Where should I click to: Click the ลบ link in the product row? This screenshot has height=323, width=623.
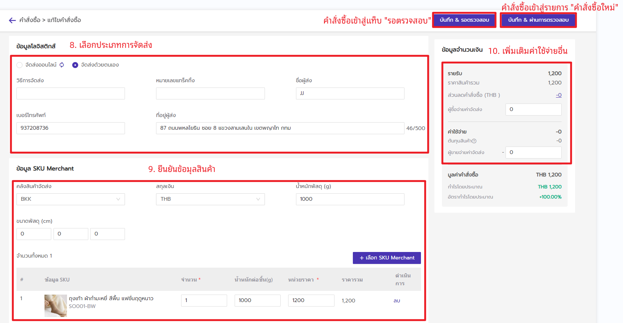(x=397, y=301)
